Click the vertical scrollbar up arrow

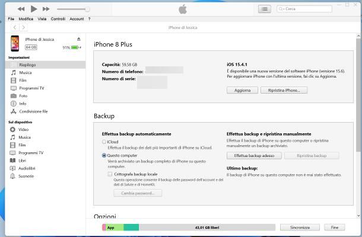[358, 36]
